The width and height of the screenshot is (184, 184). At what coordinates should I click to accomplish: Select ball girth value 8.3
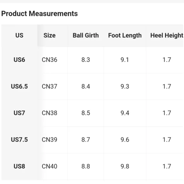point(86,60)
